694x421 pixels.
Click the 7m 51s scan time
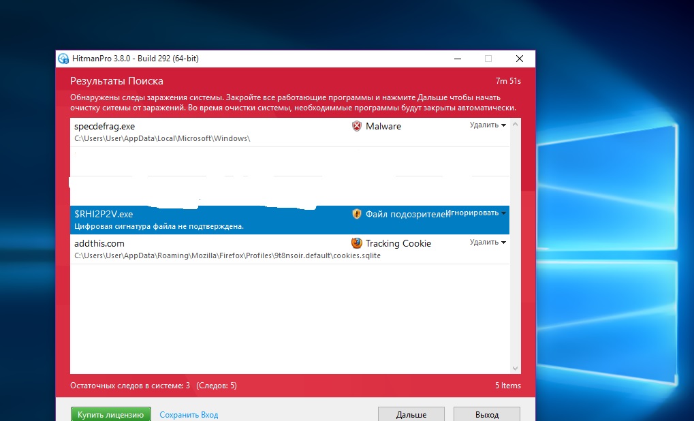pos(508,81)
